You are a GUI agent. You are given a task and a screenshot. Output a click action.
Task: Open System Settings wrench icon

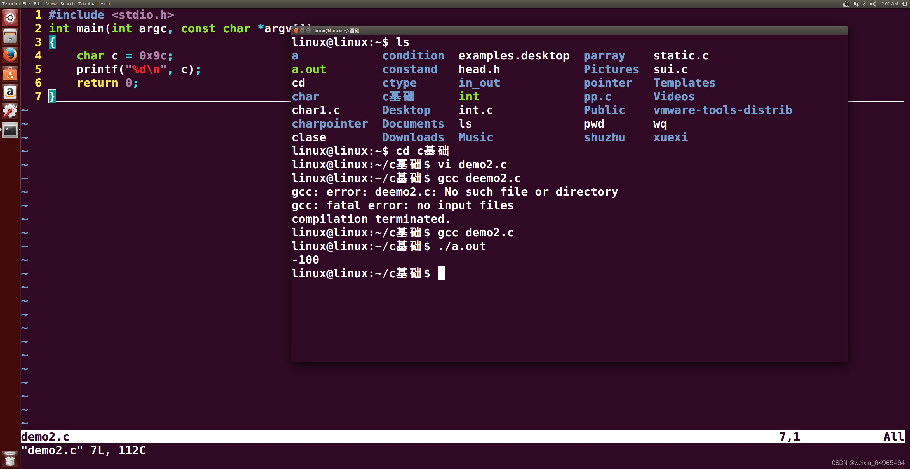pos(10,111)
